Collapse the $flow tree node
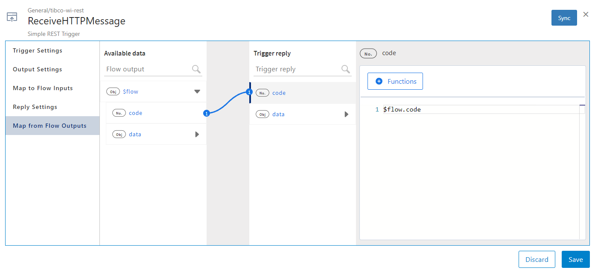Image resolution: width=595 pixels, height=273 pixels. click(197, 91)
